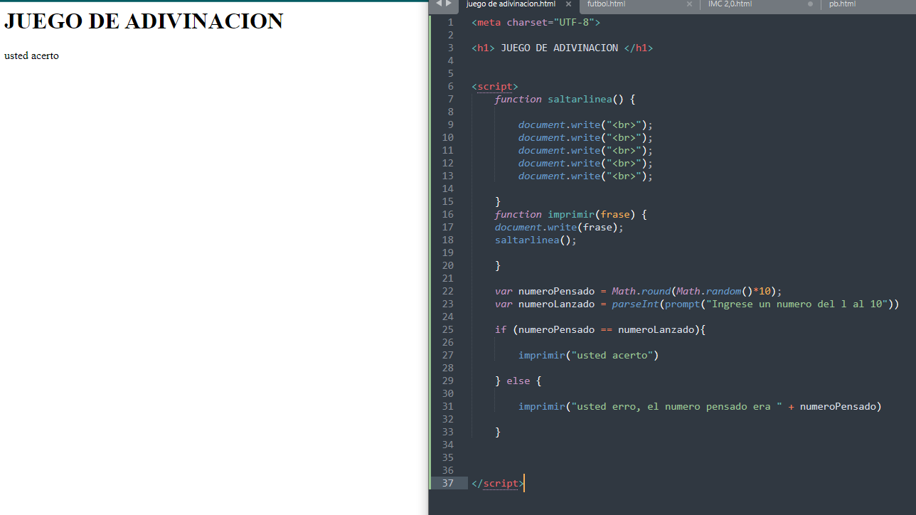This screenshot has width=916, height=515.
Task: Click the var numeroLanzado declaration line
Action: coord(697,304)
